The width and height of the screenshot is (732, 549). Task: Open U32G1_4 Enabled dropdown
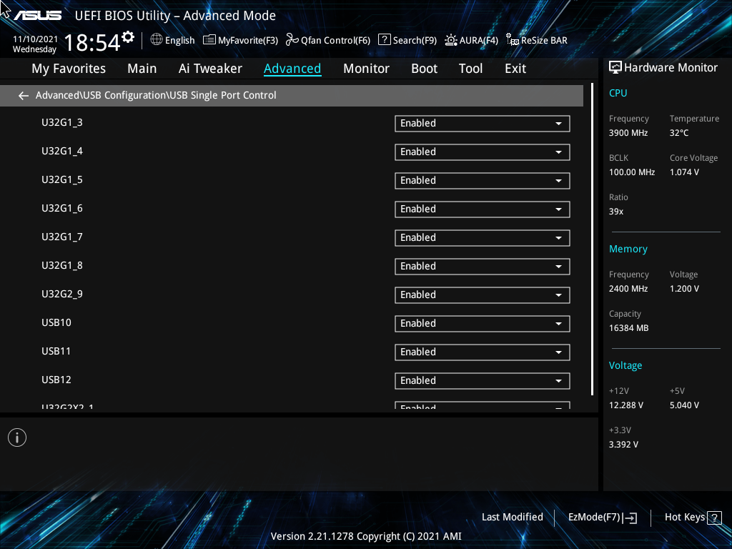click(x=483, y=152)
